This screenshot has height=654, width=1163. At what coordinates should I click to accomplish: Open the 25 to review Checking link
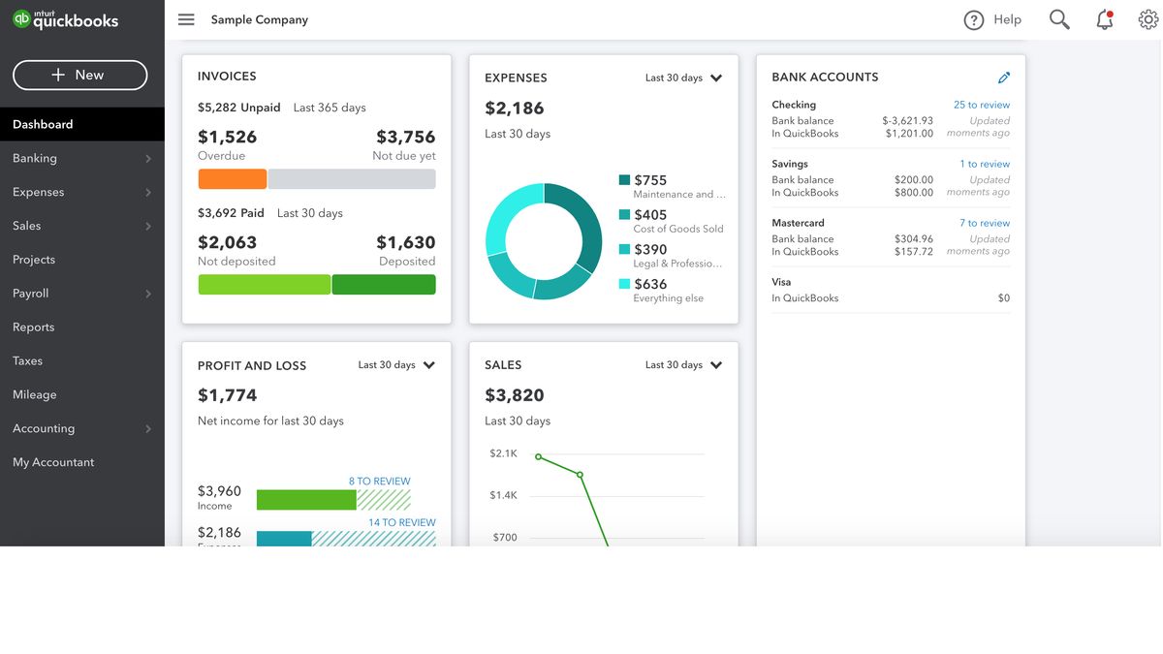(983, 104)
